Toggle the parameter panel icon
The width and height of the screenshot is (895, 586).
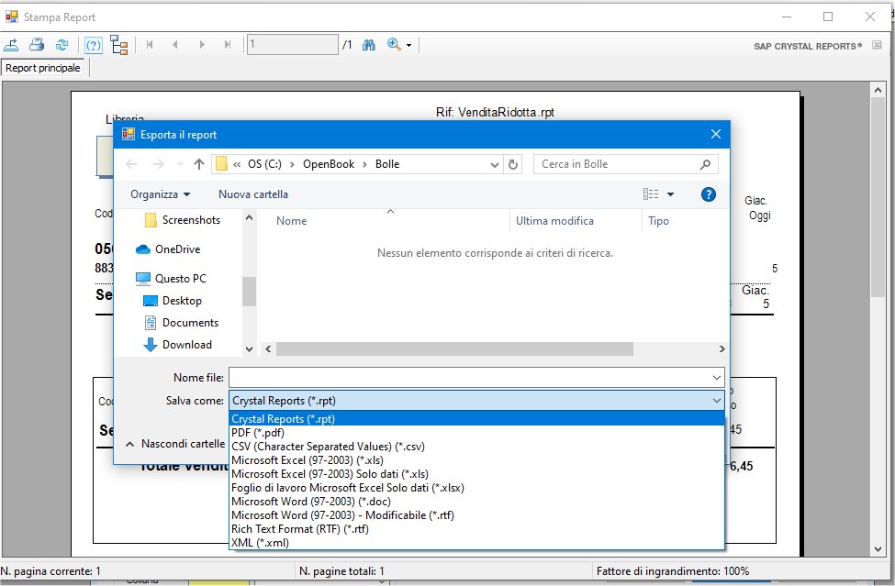pyautogui.click(x=93, y=44)
